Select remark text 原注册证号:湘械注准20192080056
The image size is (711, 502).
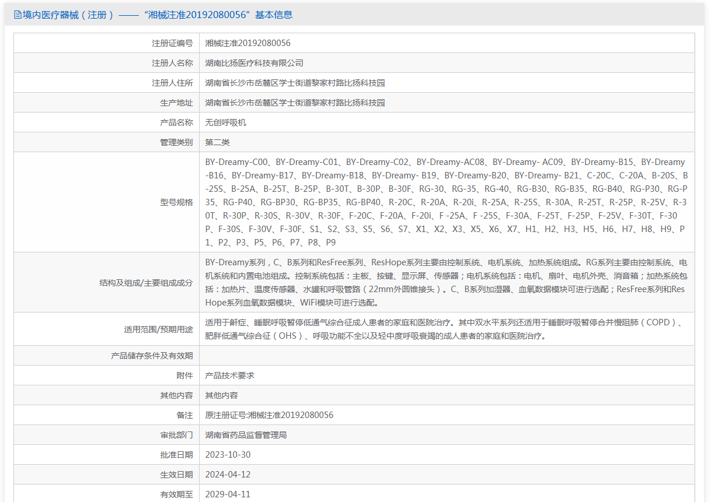(270, 415)
